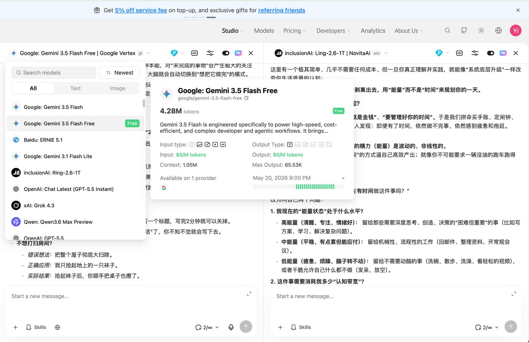Image resolution: width=529 pixels, height=342 pixels.
Task: Open Skills in the left chat input
Action: coord(36,327)
